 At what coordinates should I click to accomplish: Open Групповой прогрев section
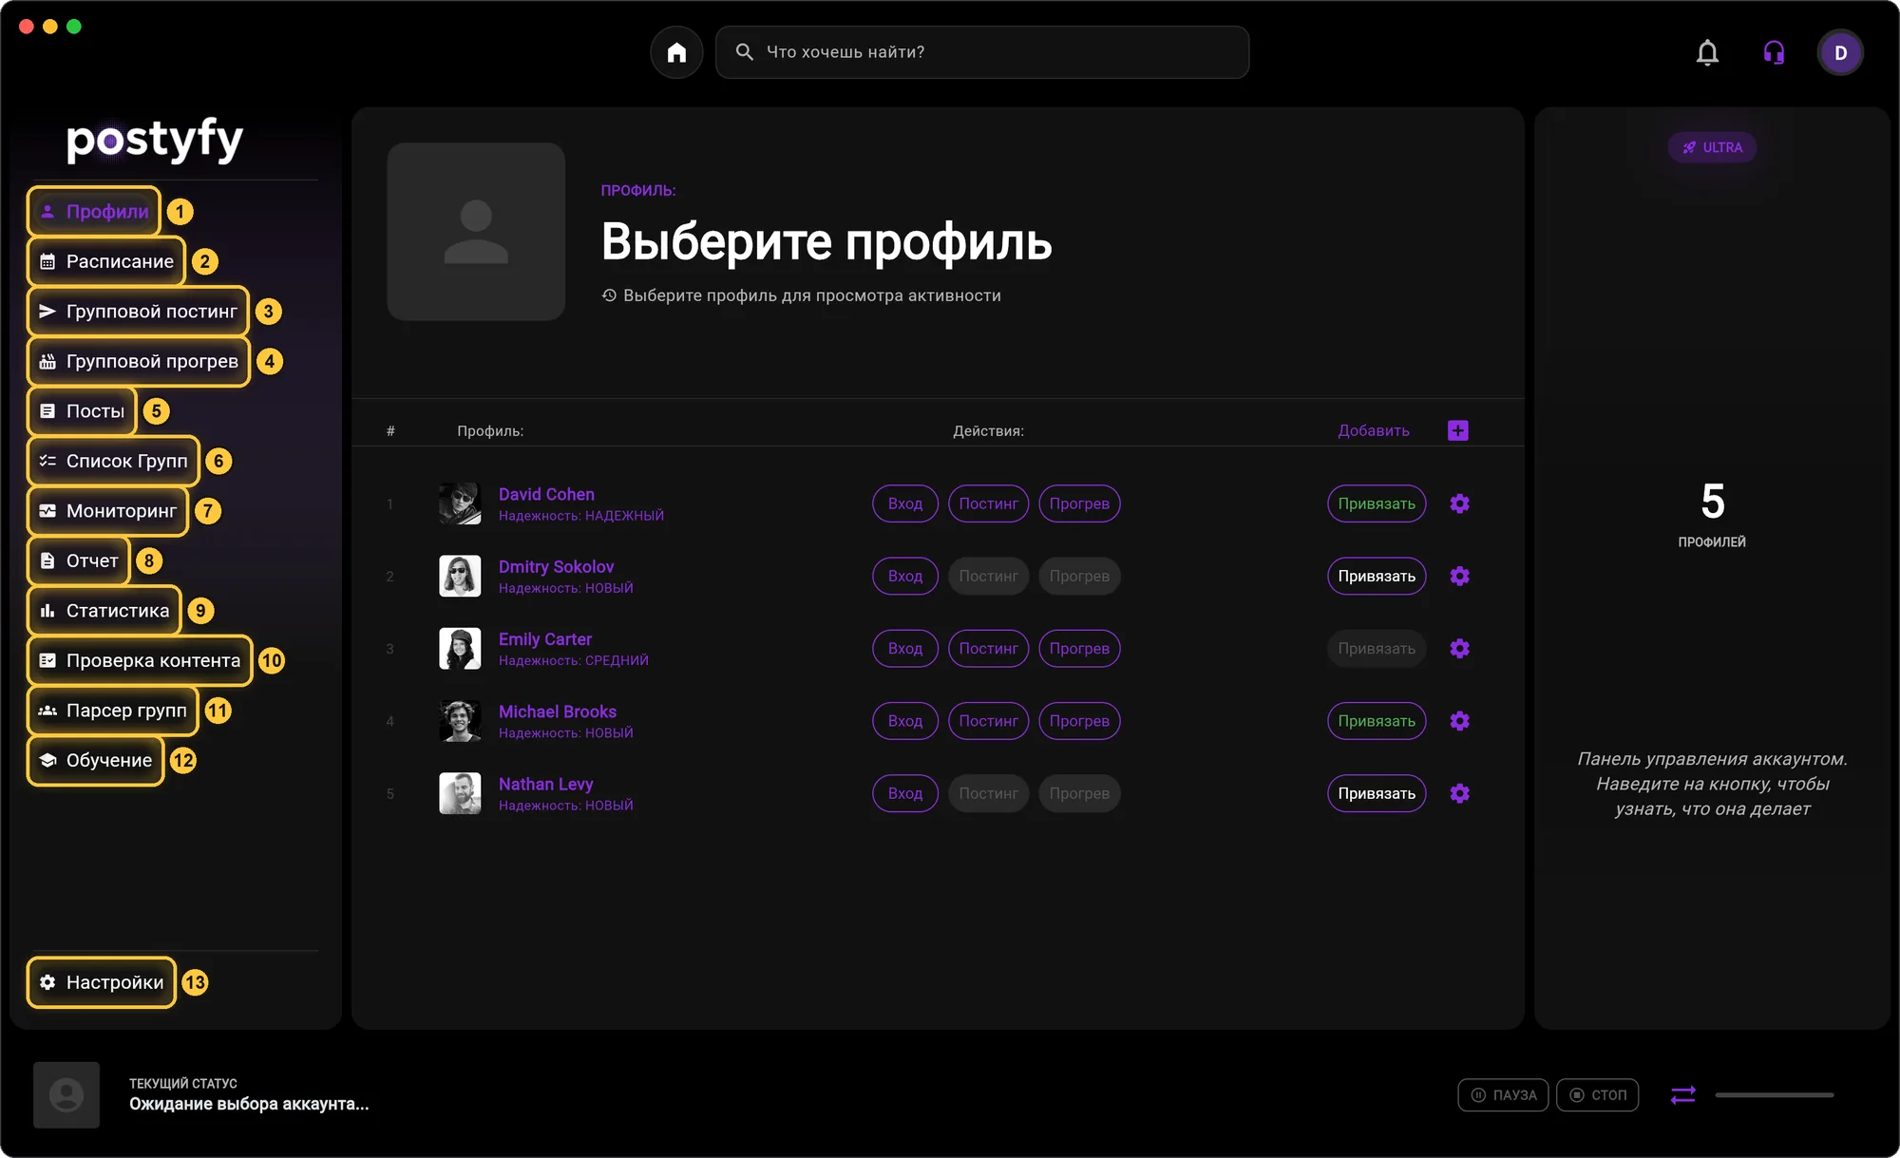coord(139,361)
